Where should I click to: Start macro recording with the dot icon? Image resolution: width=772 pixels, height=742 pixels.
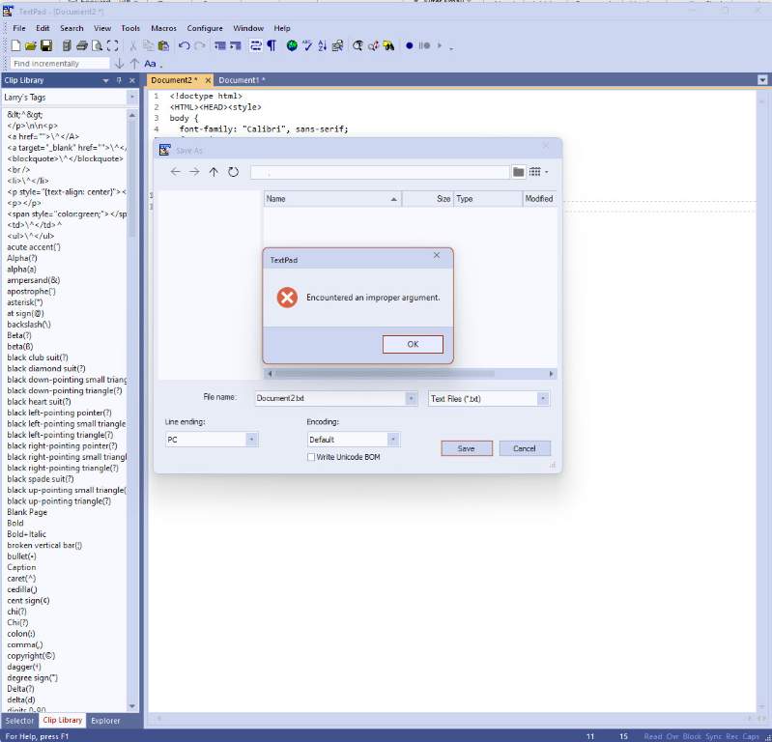(409, 45)
